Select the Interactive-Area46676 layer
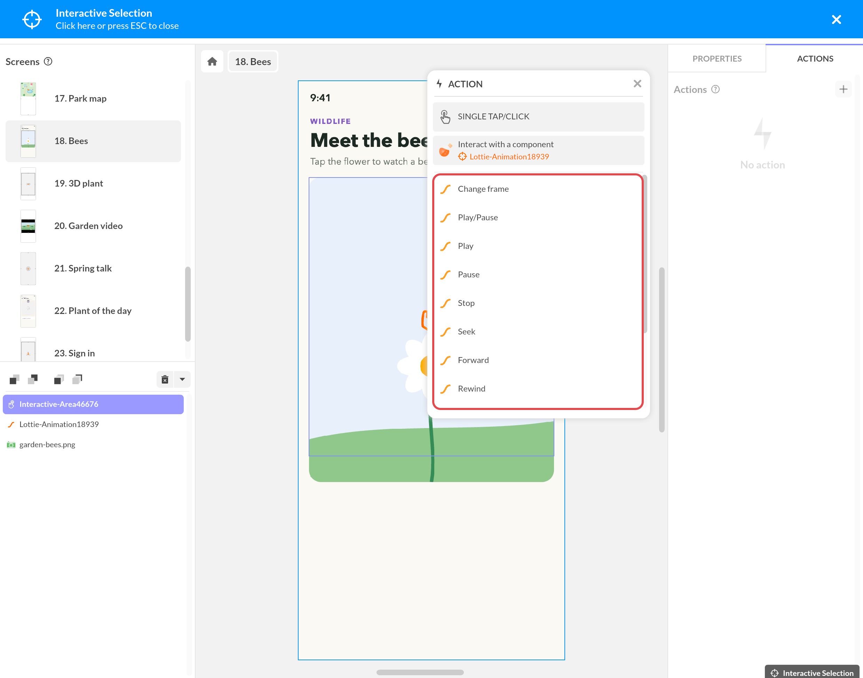Screen dimensions: 863x678 (x=93, y=404)
